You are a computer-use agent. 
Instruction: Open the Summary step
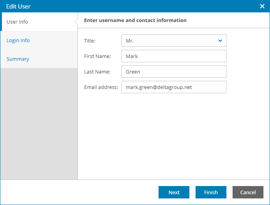pos(18,59)
